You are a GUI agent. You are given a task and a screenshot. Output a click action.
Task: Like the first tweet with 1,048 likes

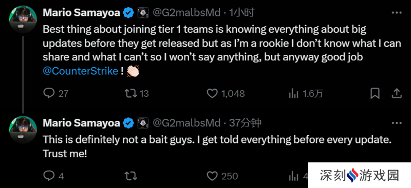pyautogui.click(x=212, y=93)
